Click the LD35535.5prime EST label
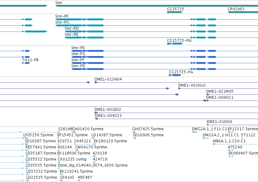 click(41, 166)
